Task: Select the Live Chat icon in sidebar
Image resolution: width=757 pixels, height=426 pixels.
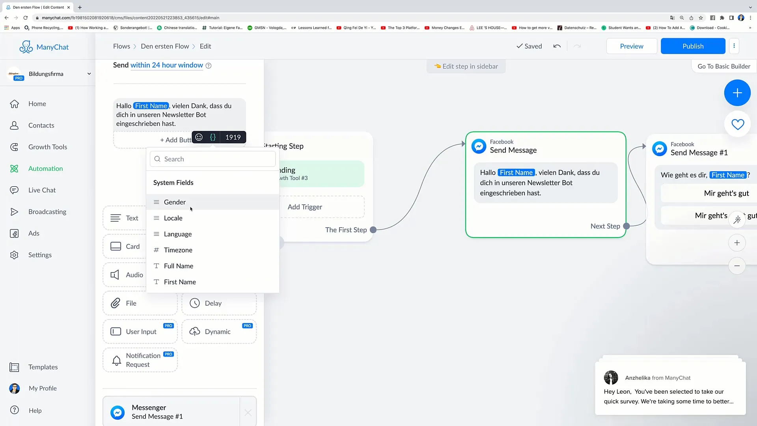Action: click(14, 190)
